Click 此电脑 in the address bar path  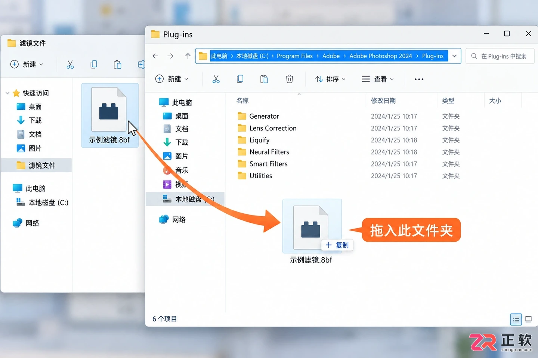219,56
